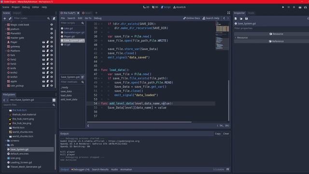Pause the running project
This screenshot has height=174, width=309.
[x=289, y=7]
